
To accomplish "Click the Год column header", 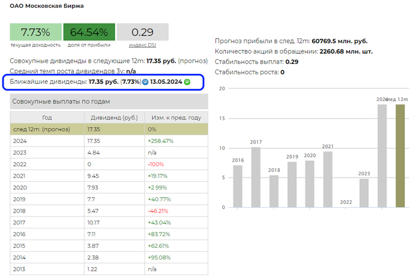I will (x=47, y=117).
